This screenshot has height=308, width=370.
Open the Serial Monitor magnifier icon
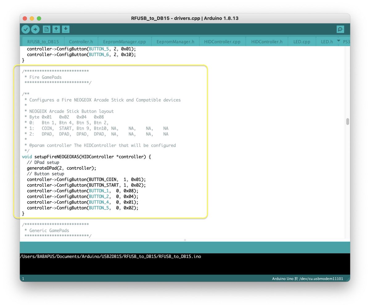[x=340, y=29]
